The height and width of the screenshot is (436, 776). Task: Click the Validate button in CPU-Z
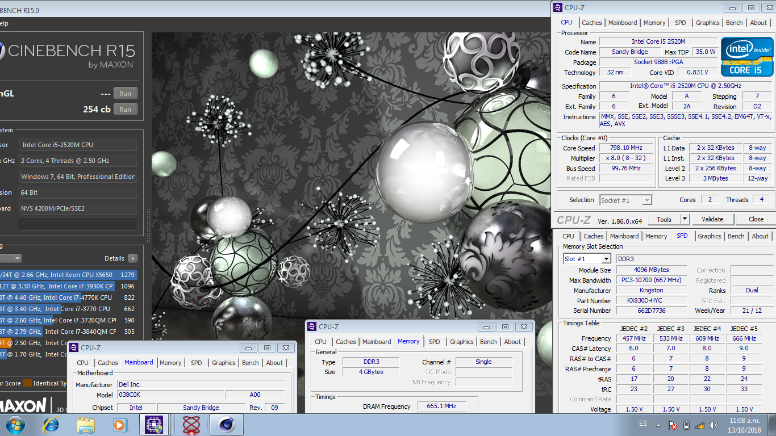point(712,219)
